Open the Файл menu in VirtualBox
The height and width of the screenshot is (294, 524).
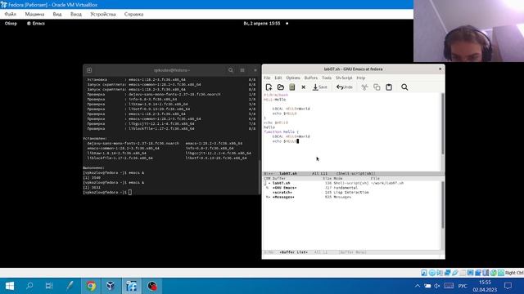pos(11,15)
